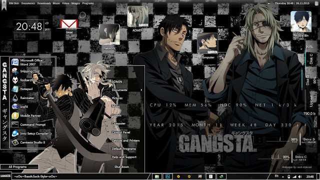Viewport: 320px width, 180px height.
Task: Open Help and Support in Start menu
Action: point(124,157)
